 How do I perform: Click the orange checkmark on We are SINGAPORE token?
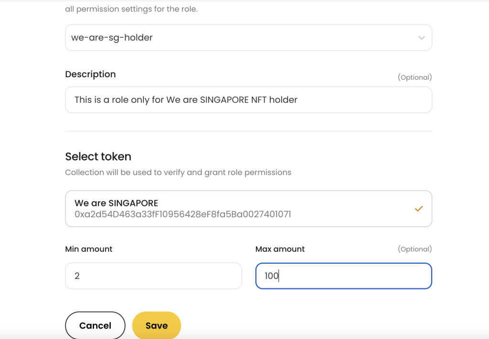419,208
